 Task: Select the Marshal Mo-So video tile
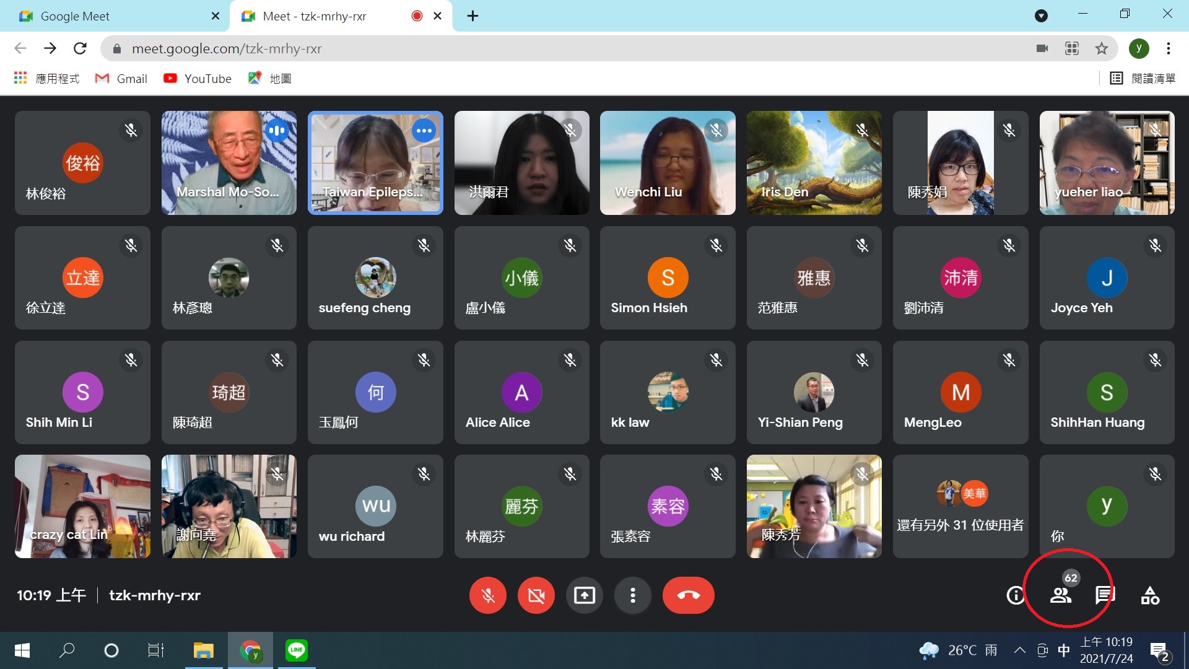(x=229, y=163)
